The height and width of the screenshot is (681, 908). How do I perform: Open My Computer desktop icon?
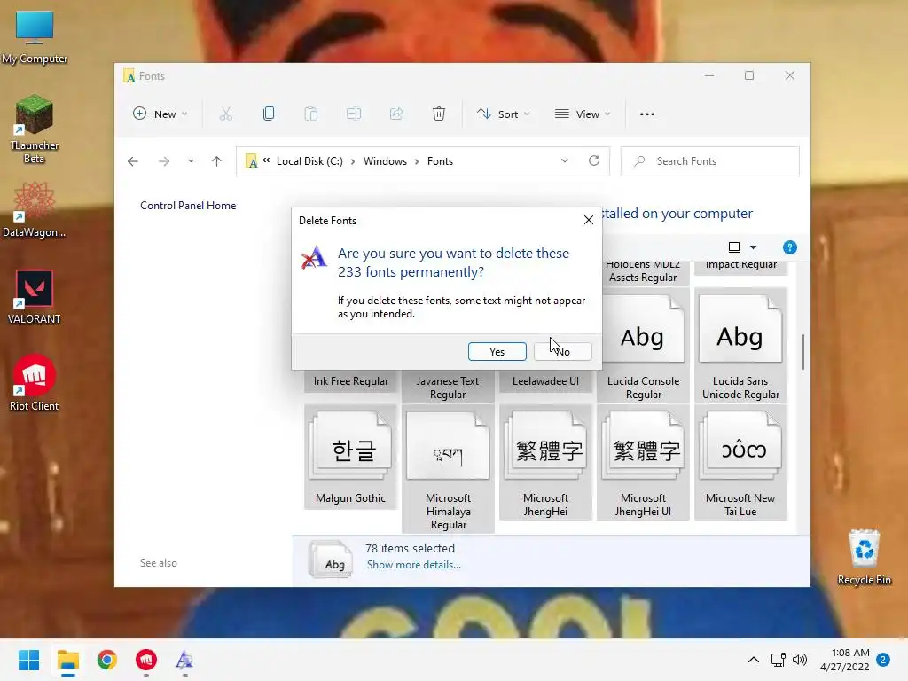pyautogui.click(x=35, y=37)
